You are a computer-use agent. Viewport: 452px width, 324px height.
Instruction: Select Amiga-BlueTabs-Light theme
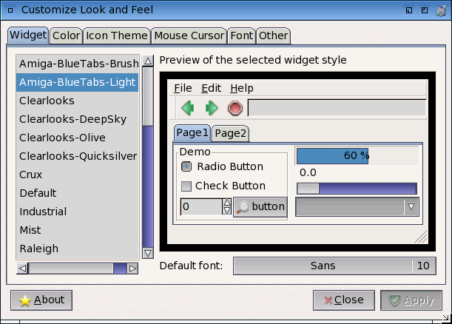[77, 82]
